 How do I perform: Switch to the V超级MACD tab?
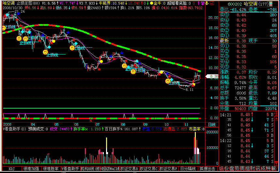point(110,168)
